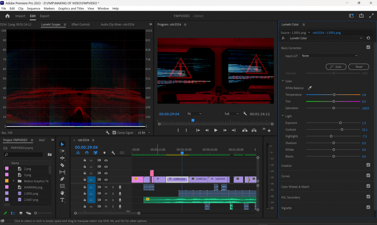Open the scopes settings wrench icon
Image resolution: width=377 pixels, height=225 pixels.
click(x=108, y=133)
